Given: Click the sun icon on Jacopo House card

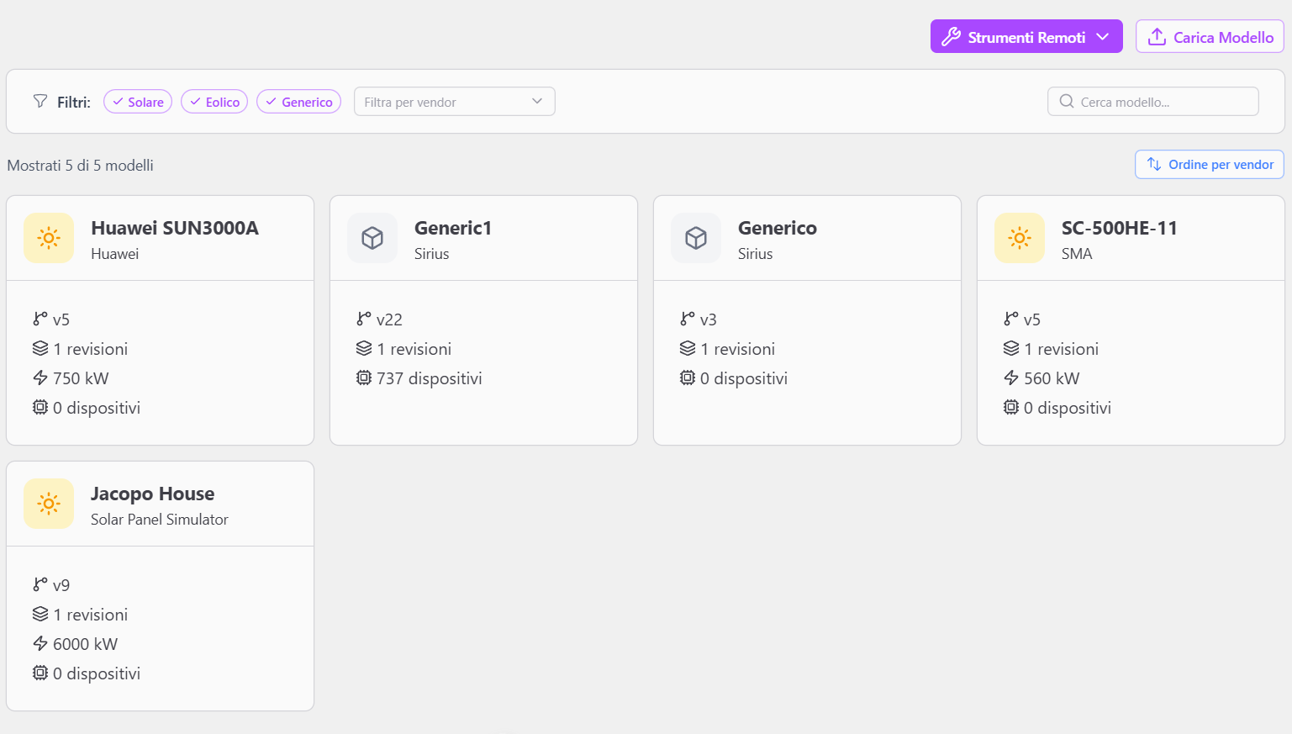Looking at the screenshot, I should pyautogui.click(x=49, y=504).
